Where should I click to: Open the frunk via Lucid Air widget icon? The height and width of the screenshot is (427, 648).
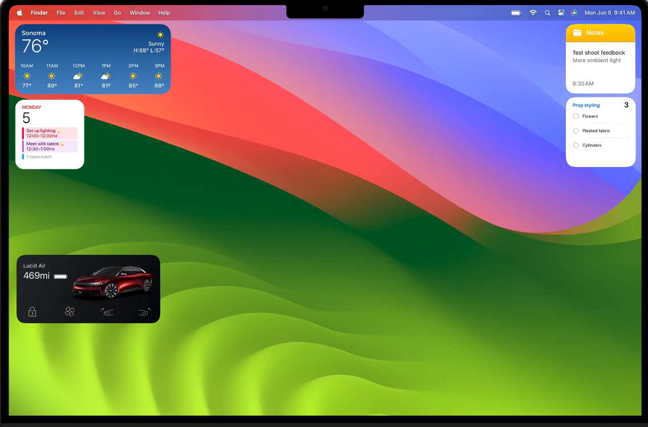coord(107,312)
